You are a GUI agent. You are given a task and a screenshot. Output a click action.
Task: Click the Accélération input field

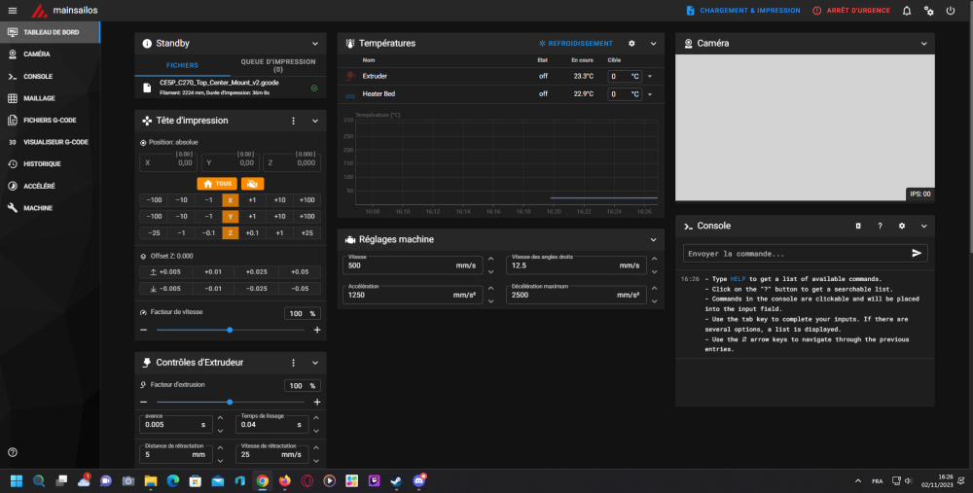click(x=412, y=296)
